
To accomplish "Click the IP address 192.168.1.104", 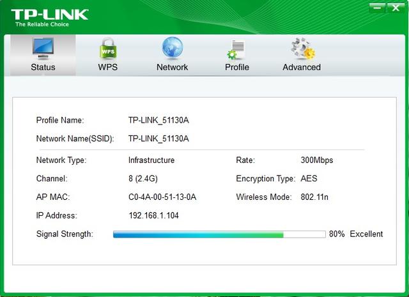I will point(153,215).
